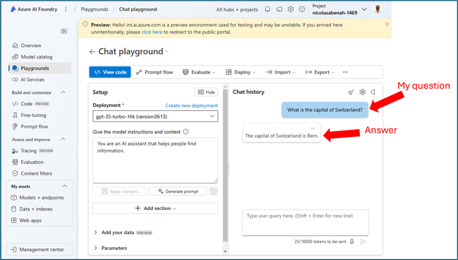The width and height of the screenshot is (458, 260).
Task: Open chat settings gear in Chat history
Action: tap(362, 92)
